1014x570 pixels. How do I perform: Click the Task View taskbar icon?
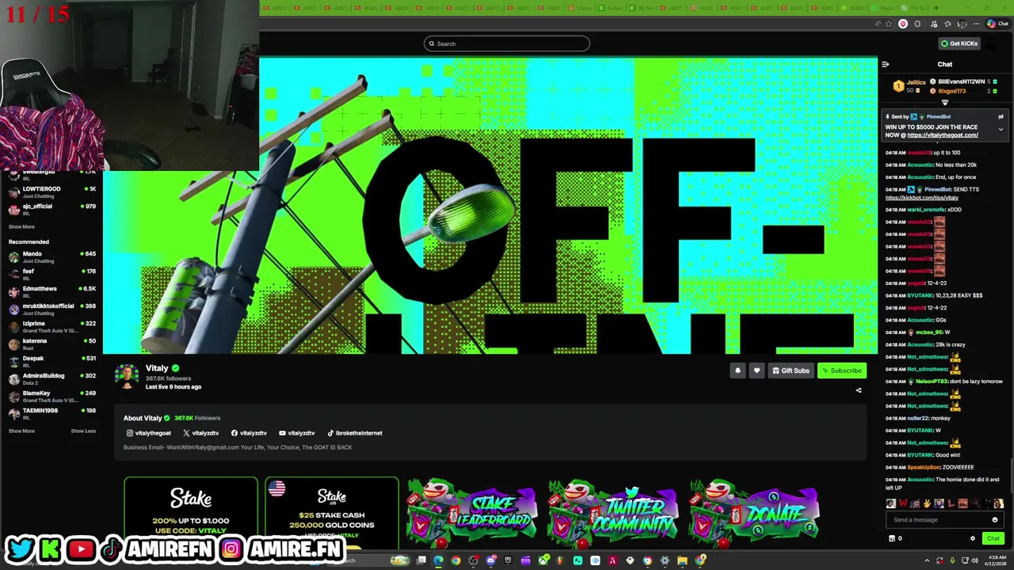click(x=421, y=560)
